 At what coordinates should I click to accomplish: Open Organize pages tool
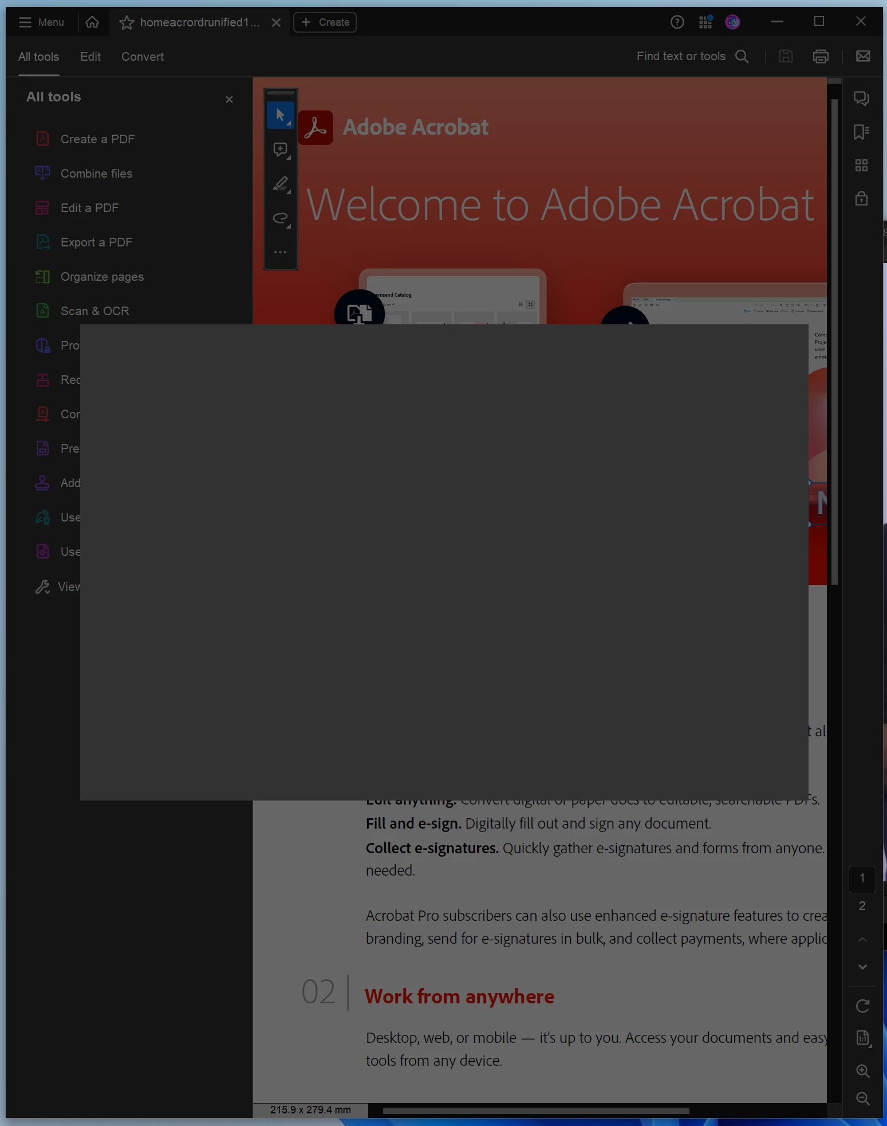89,277
